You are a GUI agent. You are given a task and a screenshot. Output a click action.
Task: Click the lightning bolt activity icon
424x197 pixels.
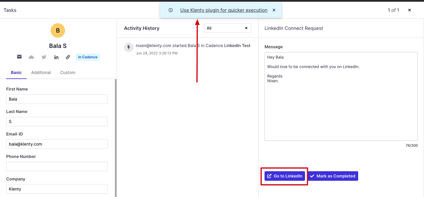click(129, 47)
